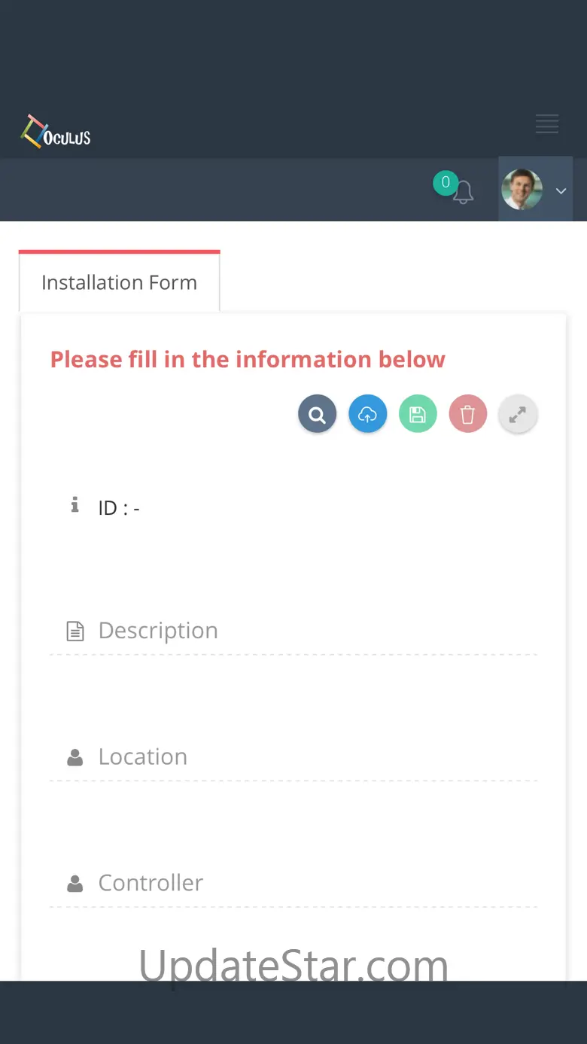This screenshot has width=587, height=1044.
Task: Expand user menu chevron next to avatar
Action: pos(561,191)
